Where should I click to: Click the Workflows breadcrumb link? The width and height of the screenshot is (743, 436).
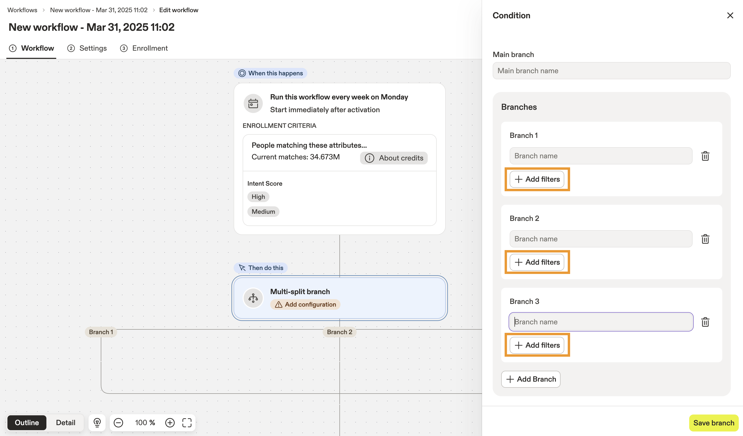point(23,10)
